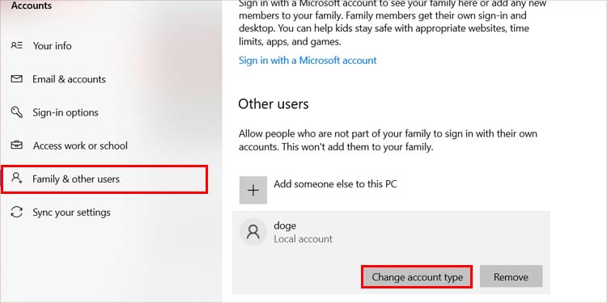Remove the doge account
Screen dimensions: 607x303
coord(511,276)
